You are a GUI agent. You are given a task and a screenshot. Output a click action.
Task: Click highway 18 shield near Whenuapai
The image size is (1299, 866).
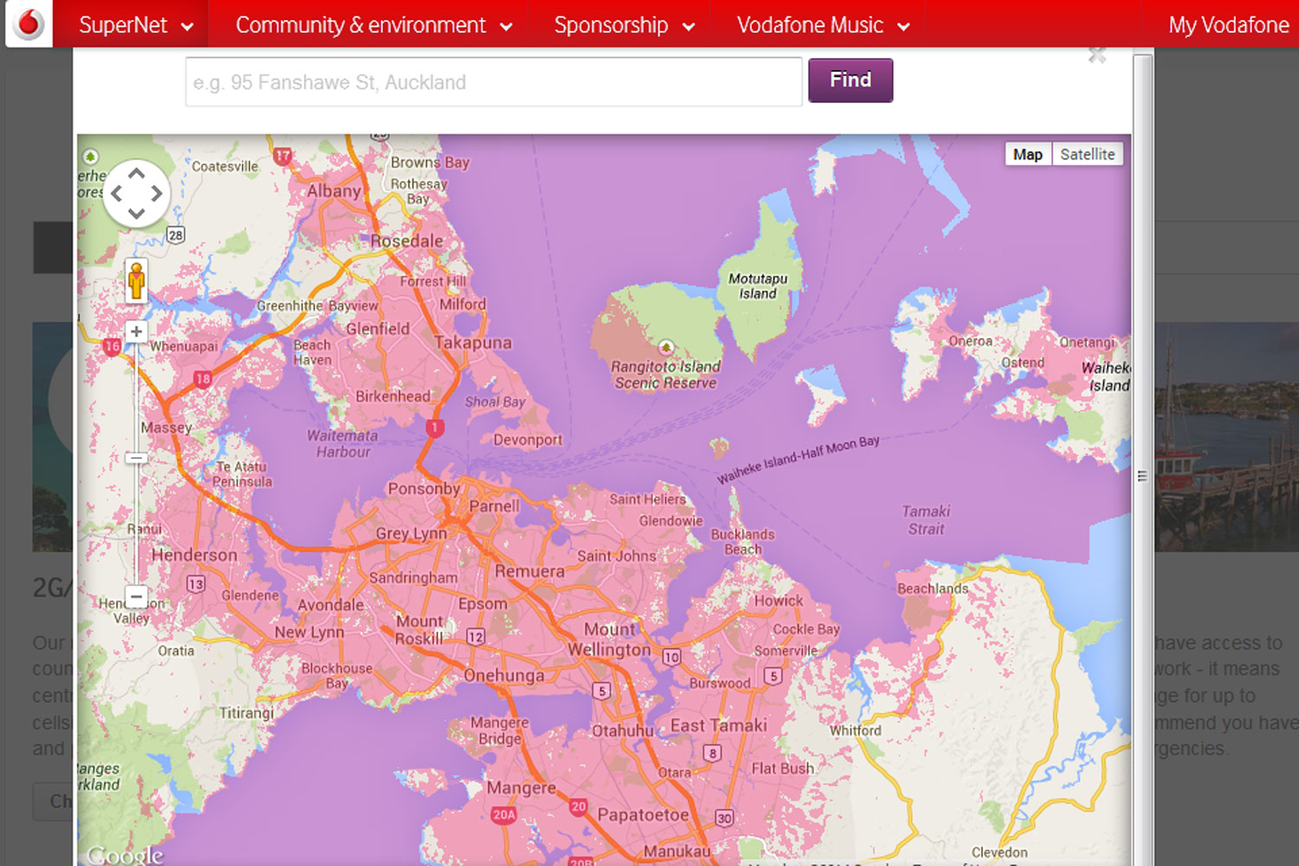tap(203, 378)
